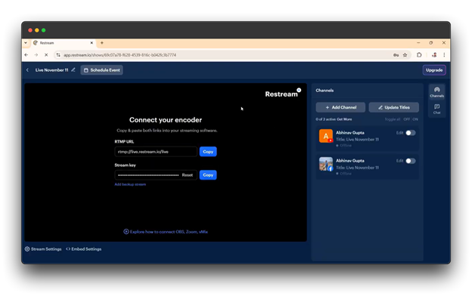Open Embed Settings
This screenshot has height=296, width=472.
[84, 249]
